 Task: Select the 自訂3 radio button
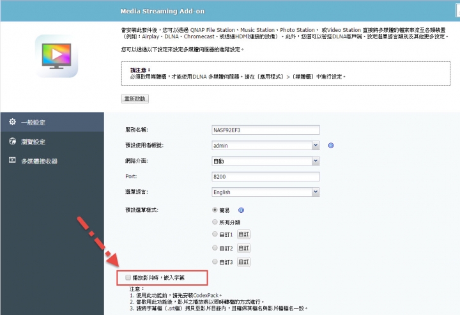(x=215, y=261)
